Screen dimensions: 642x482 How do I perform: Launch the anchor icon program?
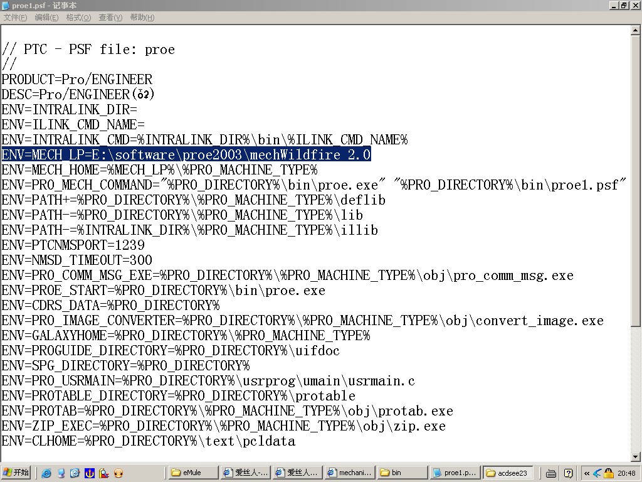89,473
